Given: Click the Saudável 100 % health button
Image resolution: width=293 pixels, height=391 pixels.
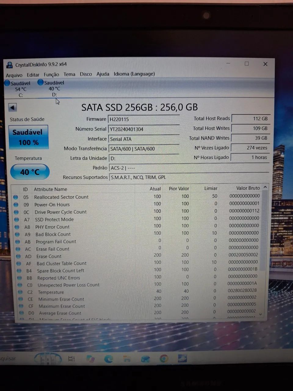Looking at the screenshot, I should click(28, 137).
